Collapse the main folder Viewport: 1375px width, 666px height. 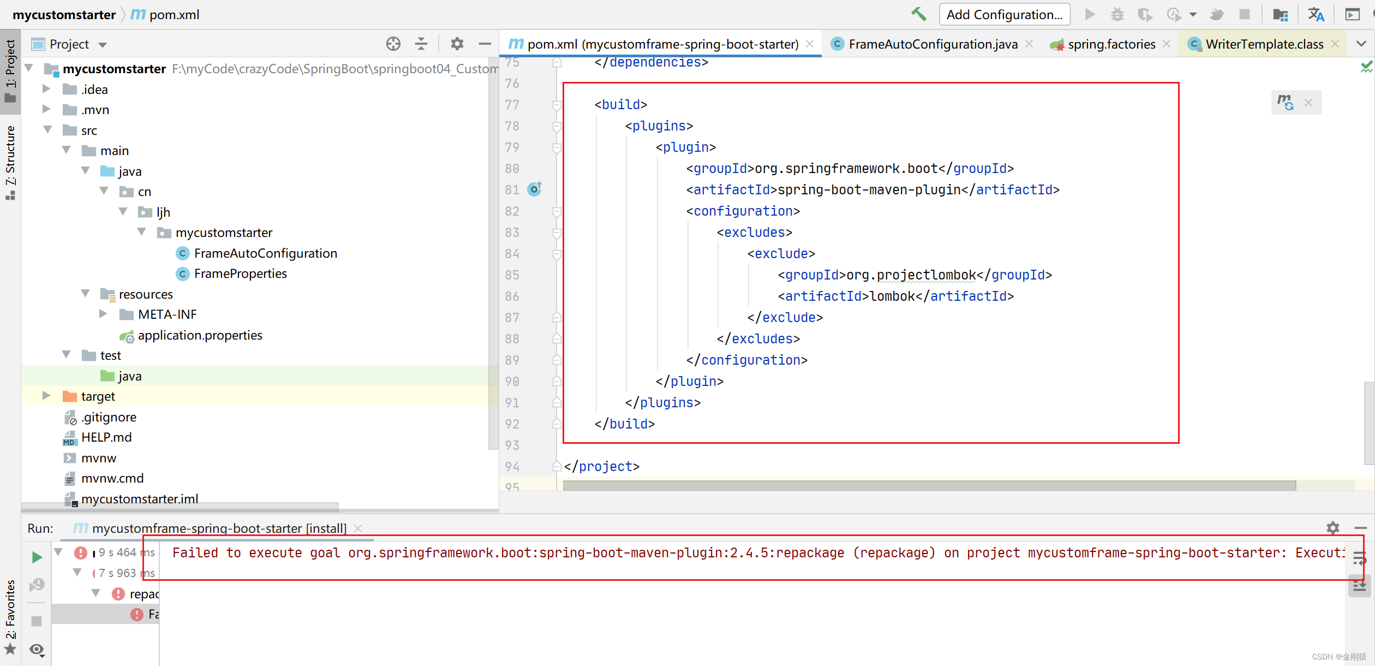(66, 150)
